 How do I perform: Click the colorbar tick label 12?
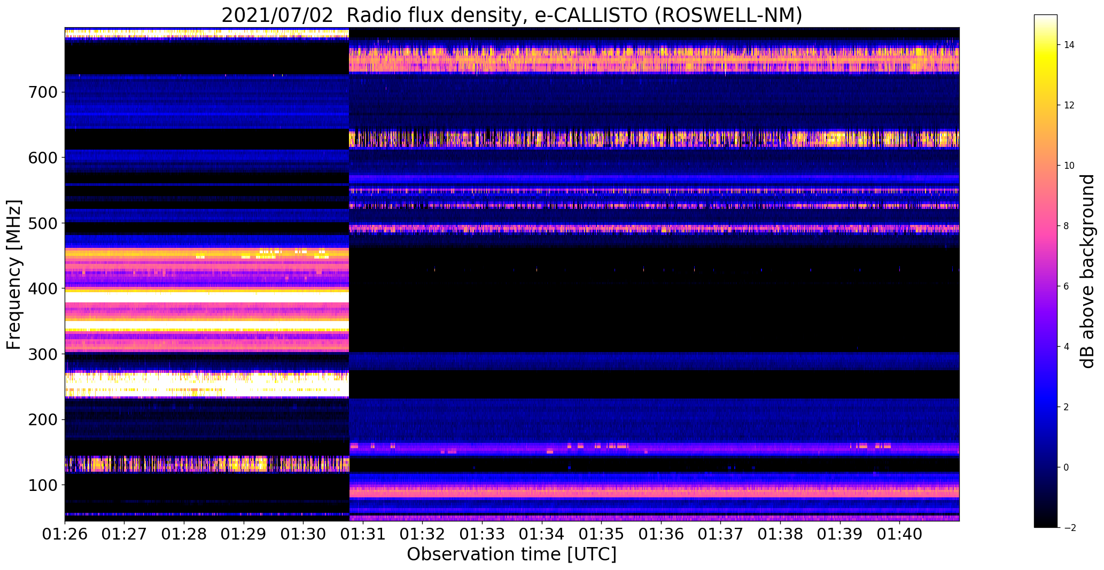click(1069, 105)
